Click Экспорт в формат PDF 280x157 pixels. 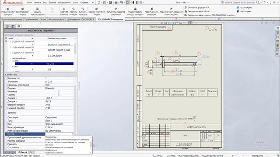(196, 7)
